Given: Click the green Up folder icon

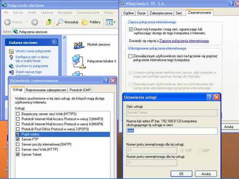Looking at the screenshot, I should click(49, 22).
